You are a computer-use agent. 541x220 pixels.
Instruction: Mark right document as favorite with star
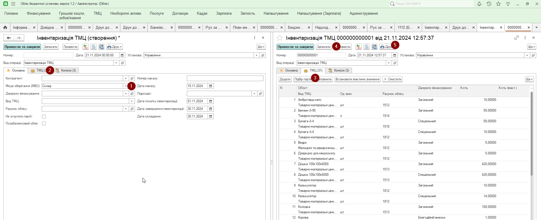coord(280,38)
